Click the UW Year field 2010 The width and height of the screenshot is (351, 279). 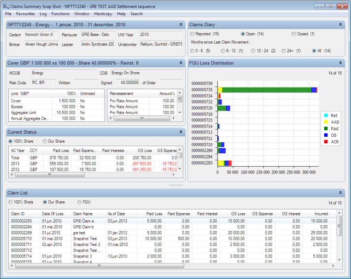tap(161, 35)
